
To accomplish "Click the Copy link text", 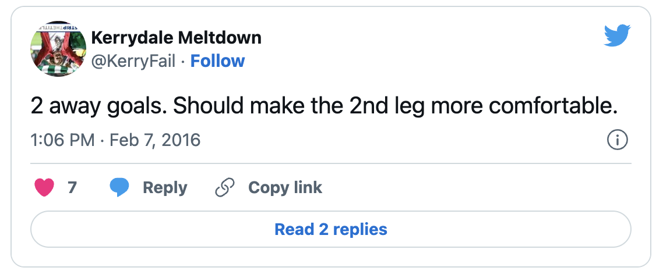I will click(x=285, y=188).
